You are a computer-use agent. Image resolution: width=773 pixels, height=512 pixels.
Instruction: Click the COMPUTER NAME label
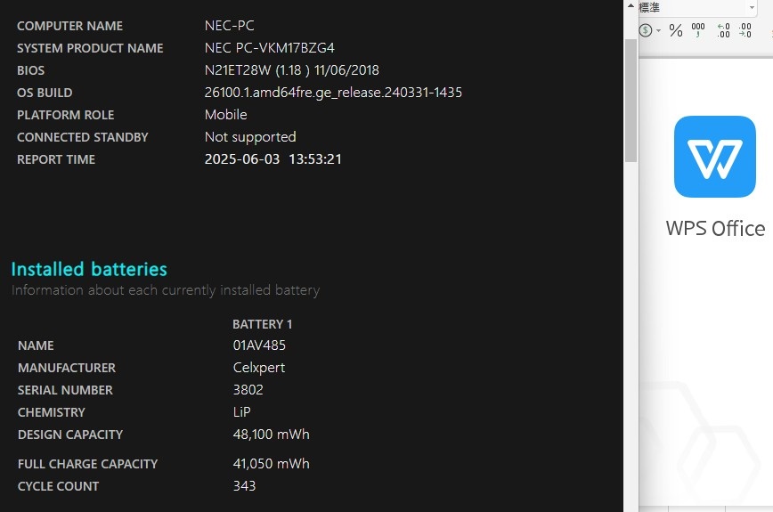click(70, 26)
